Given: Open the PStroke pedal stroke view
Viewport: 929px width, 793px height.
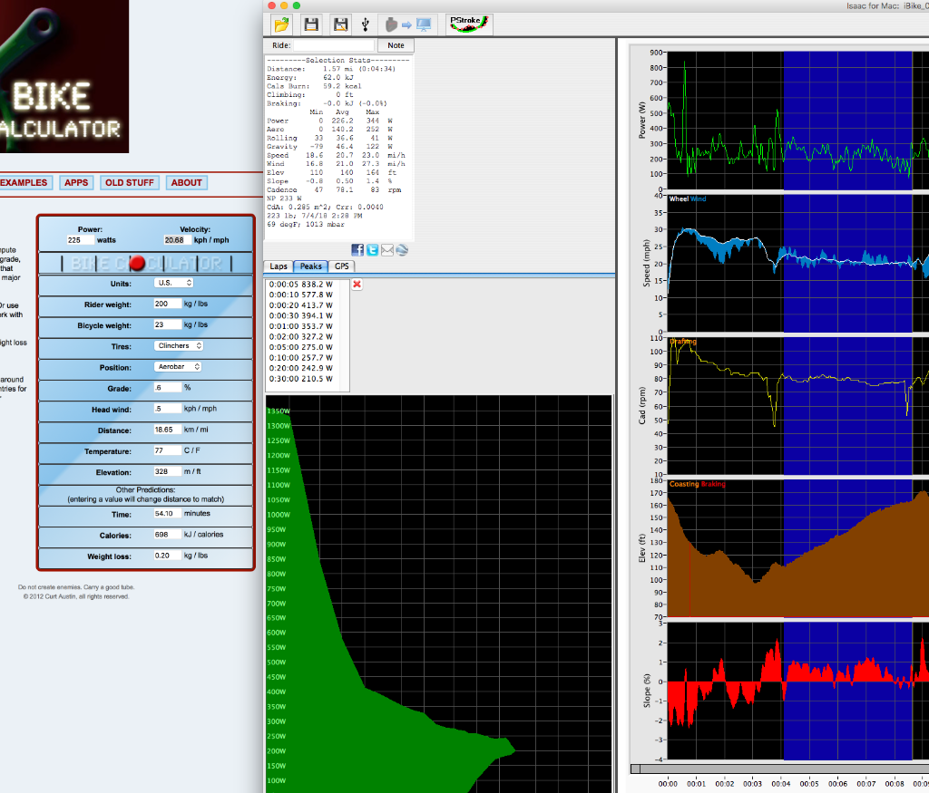Looking at the screenshot, I should [470, 24].
